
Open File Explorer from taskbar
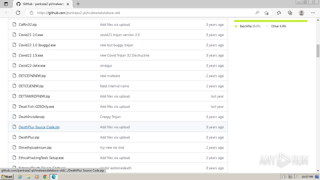click(x=28, y=177)
